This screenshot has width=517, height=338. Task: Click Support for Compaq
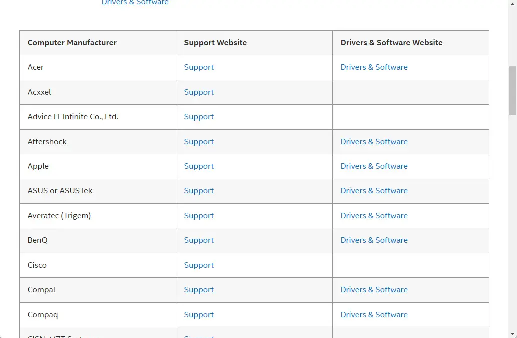coord(199,314)
